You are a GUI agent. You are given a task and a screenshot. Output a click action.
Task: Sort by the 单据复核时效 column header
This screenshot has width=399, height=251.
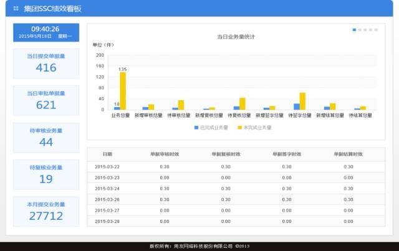[226, 154]
